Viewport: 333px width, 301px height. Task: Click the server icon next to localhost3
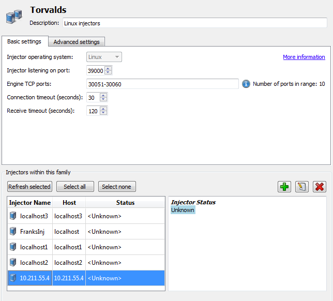tap(13, 216)
